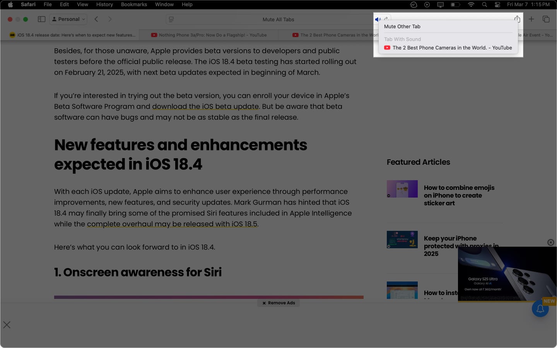Switch to Nothing Phone 3a/Pro YouTube tab
557x348 pixels.
[x=209, y=35]
